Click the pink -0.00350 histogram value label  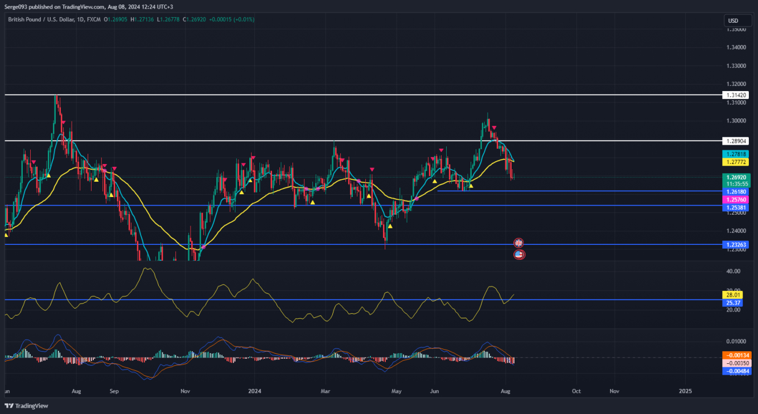point(738,363)
